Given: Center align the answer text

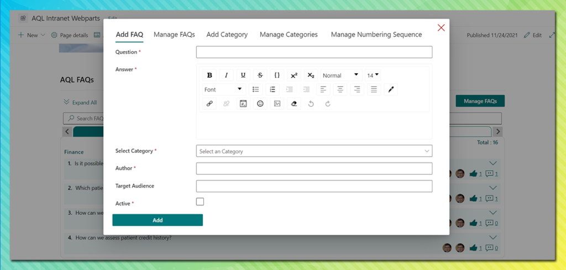Looking at the screenshot, I should click(x=340, y=89).
